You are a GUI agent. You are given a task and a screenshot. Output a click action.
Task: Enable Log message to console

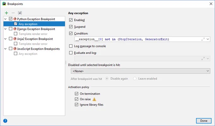click(x=71, y=46)
